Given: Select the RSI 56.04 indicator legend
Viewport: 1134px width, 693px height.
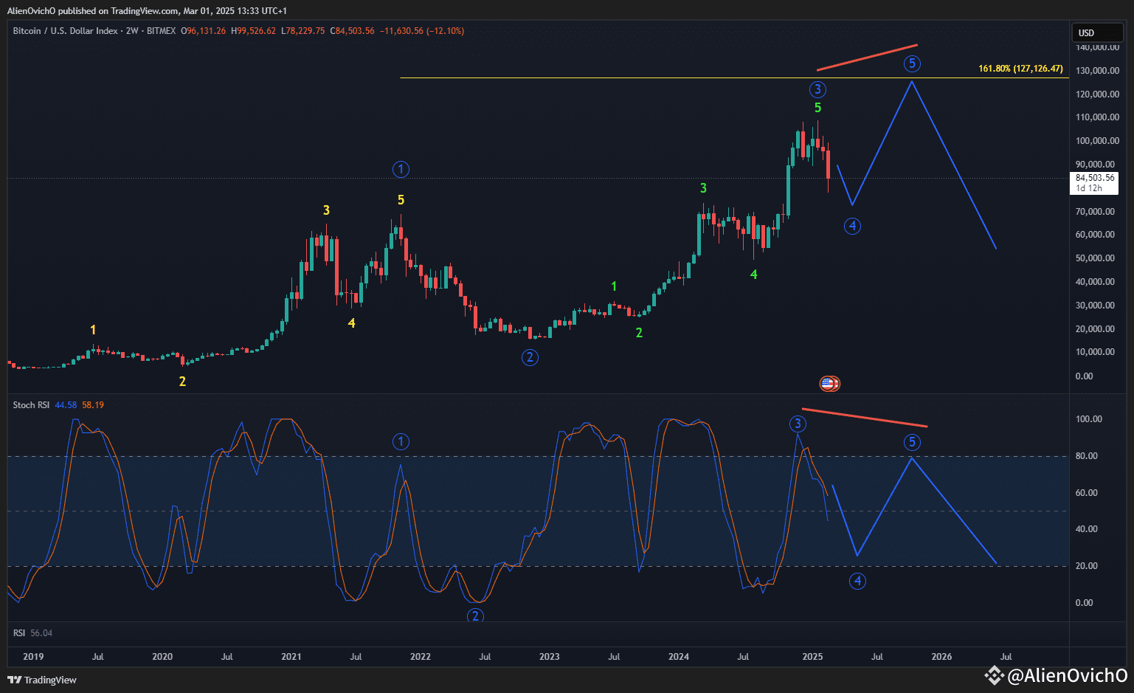Looking at the screenshot, I should point(32,633).
